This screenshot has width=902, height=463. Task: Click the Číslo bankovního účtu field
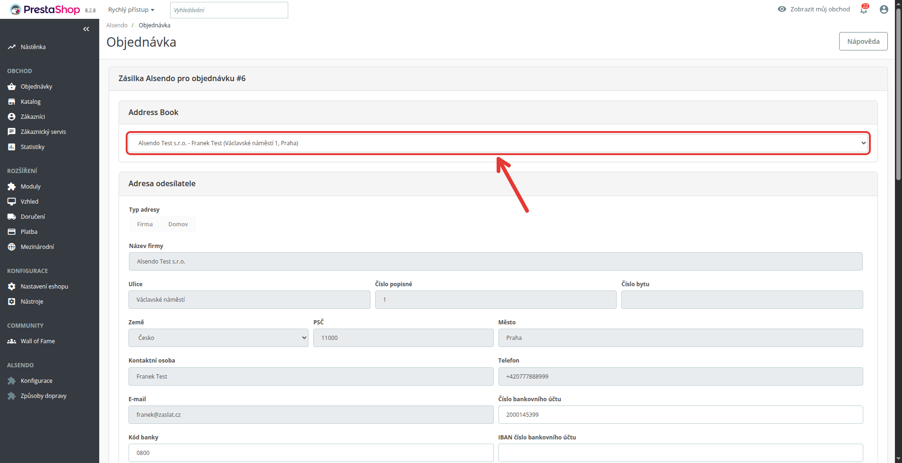coord(680,415)
